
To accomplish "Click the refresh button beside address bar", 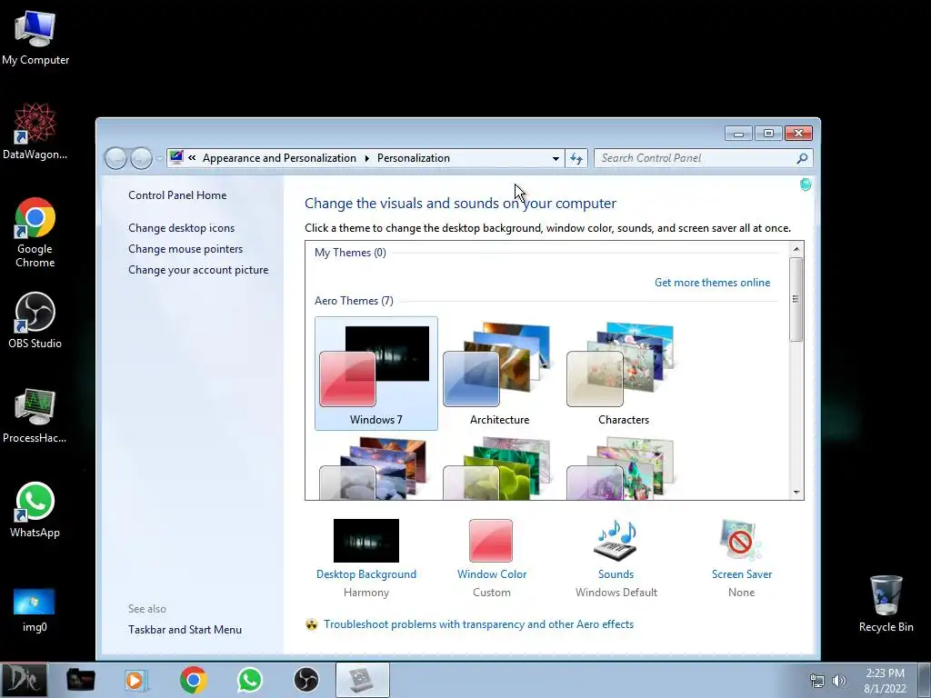I will coord(576,158).
